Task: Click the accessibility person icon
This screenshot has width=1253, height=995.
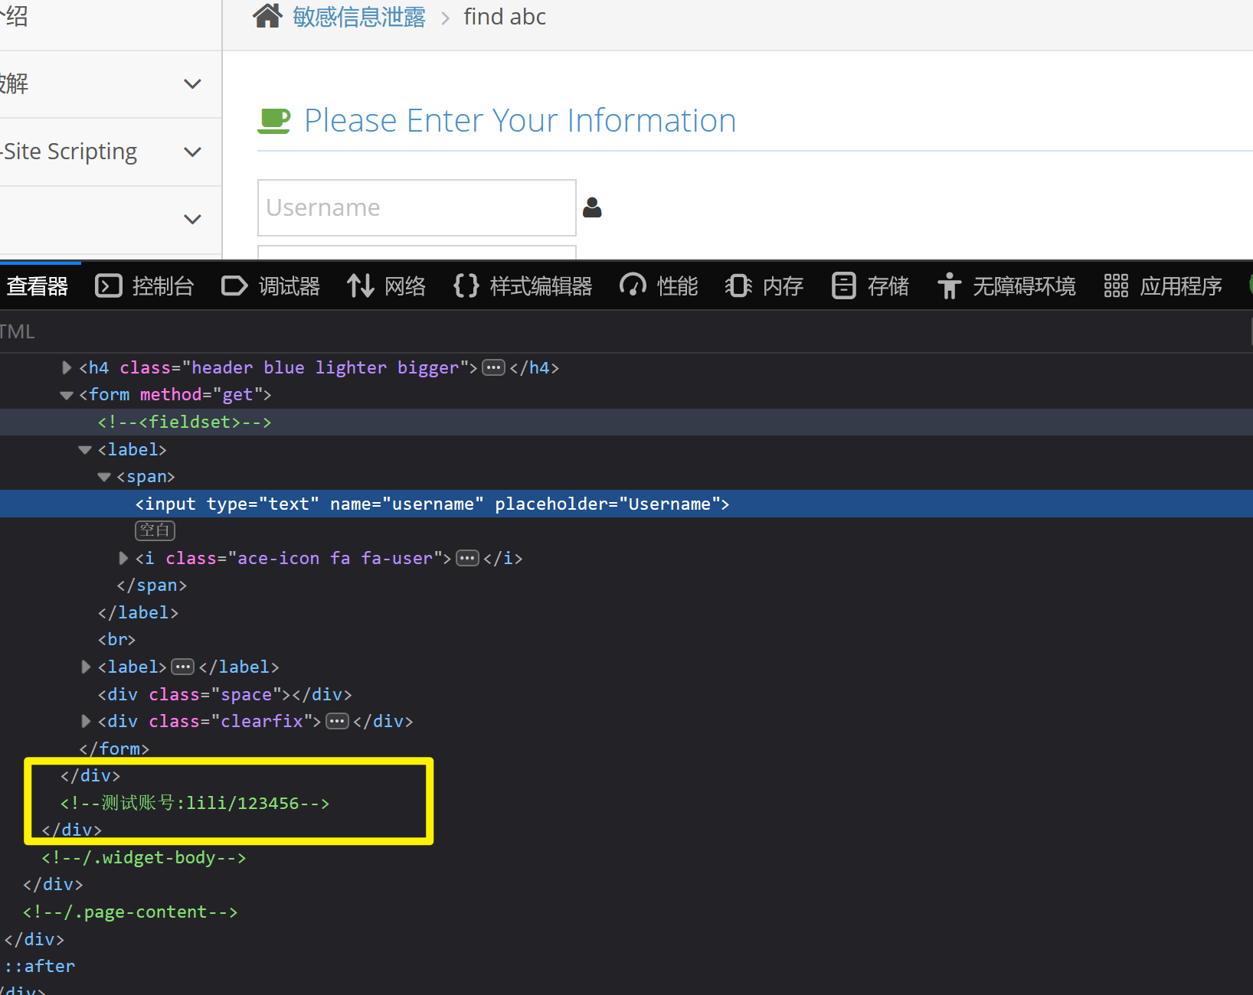Action: pyautogui.click(x=949, y=286)
